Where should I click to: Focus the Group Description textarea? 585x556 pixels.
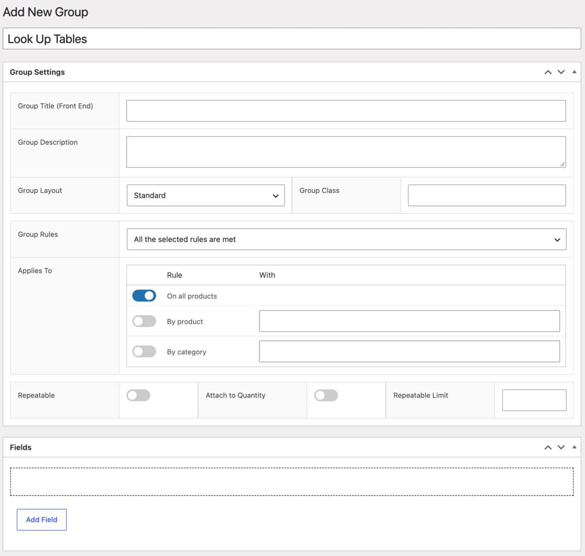pos(346,152)
